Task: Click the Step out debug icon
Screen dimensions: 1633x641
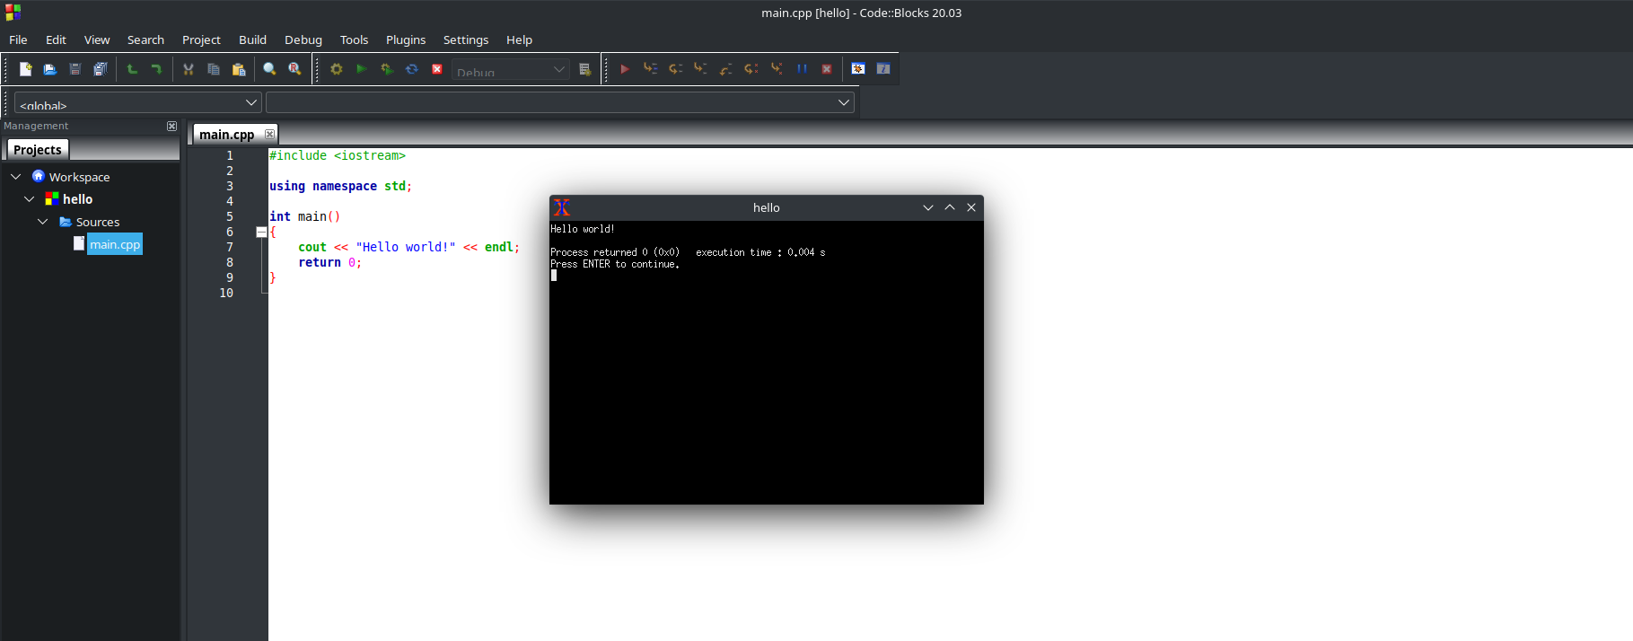Action: pyautogui.click(x=726, y=69)
